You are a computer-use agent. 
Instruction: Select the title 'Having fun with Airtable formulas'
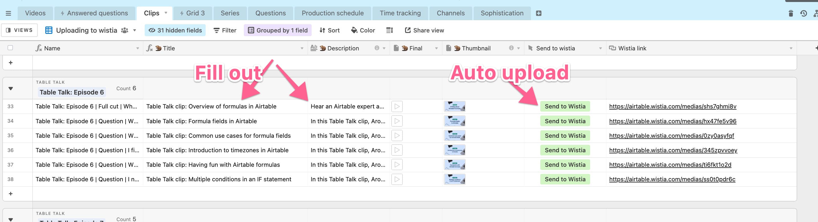pyautogui.click(x=213, y=165)
